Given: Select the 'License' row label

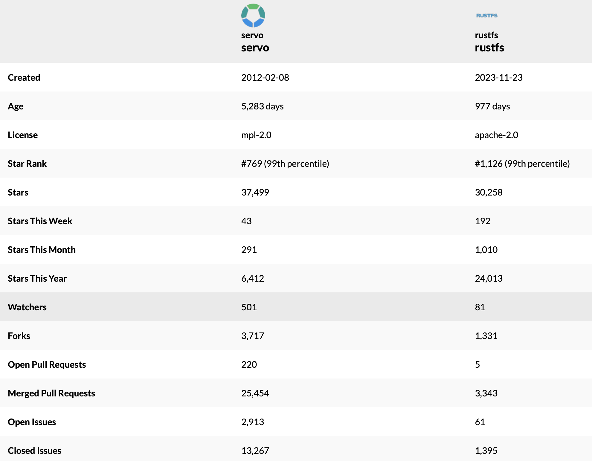Looking at the screenshot, I should pyautogui.click(x=23, y=135).
